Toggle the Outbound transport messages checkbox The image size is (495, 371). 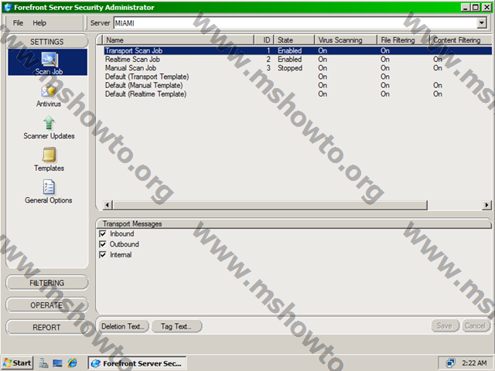(103, 244)
